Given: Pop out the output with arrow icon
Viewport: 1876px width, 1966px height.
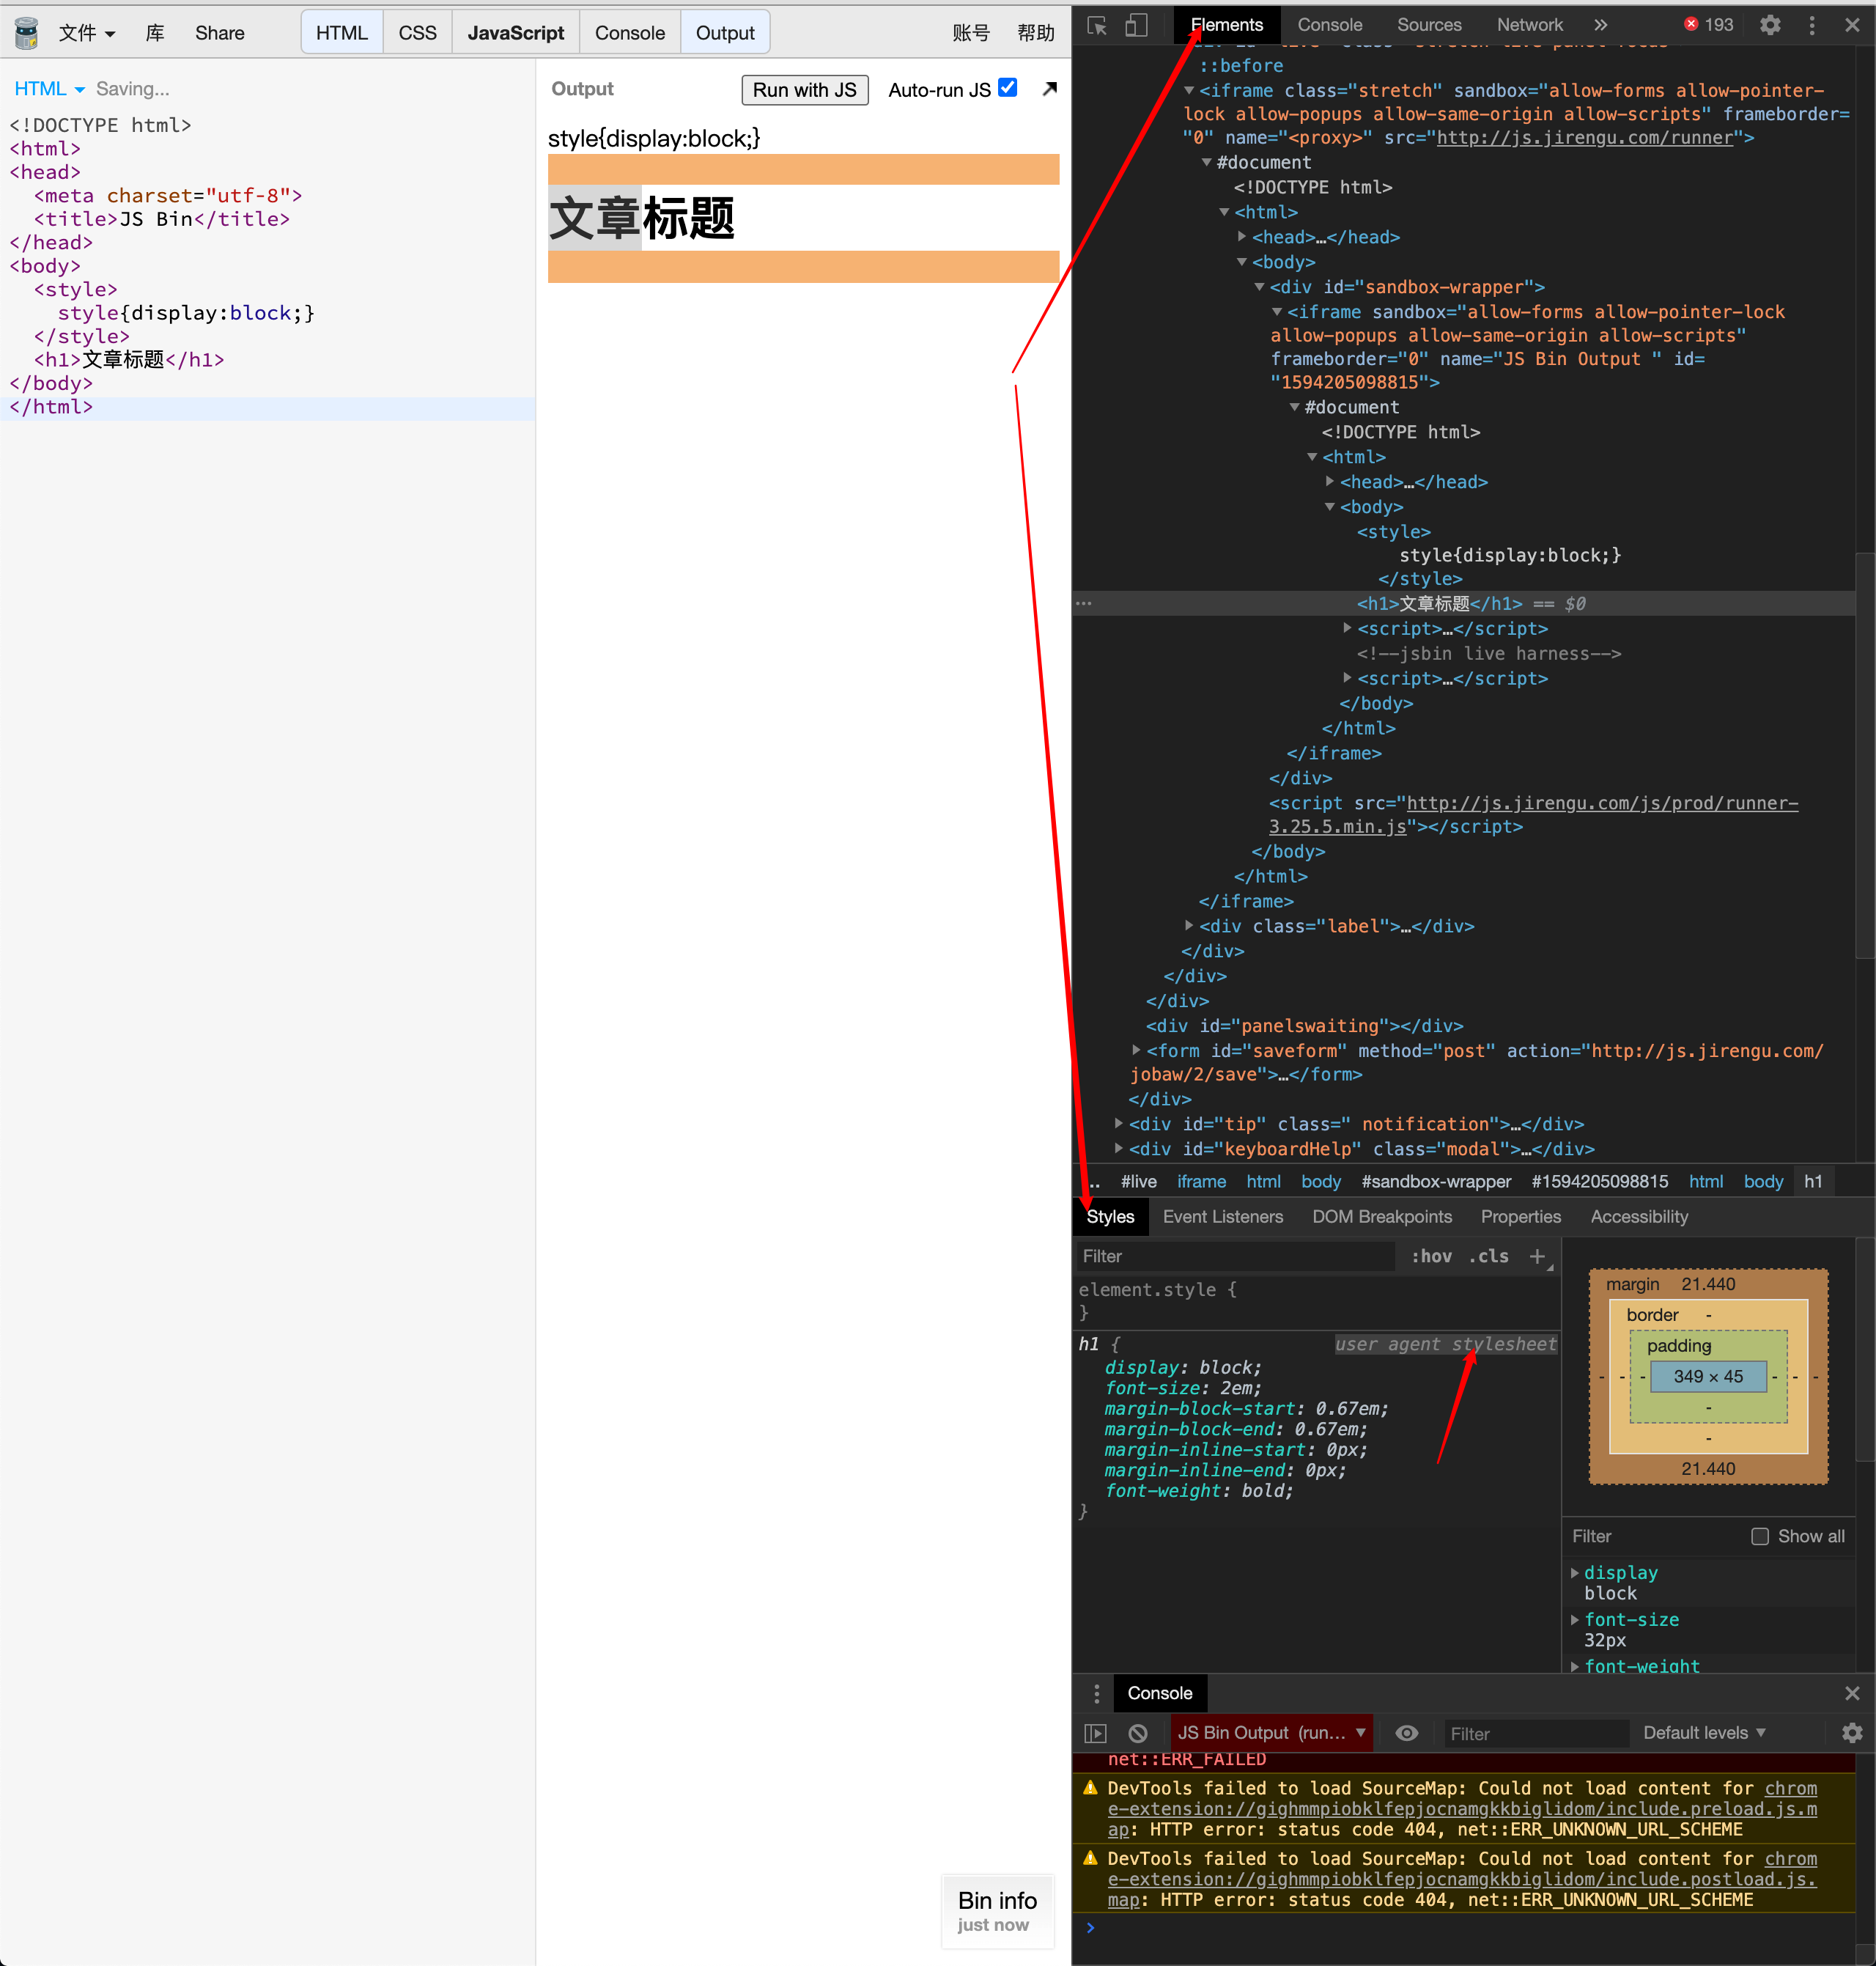Looking at the screenshot, I should pos(1049,89).
